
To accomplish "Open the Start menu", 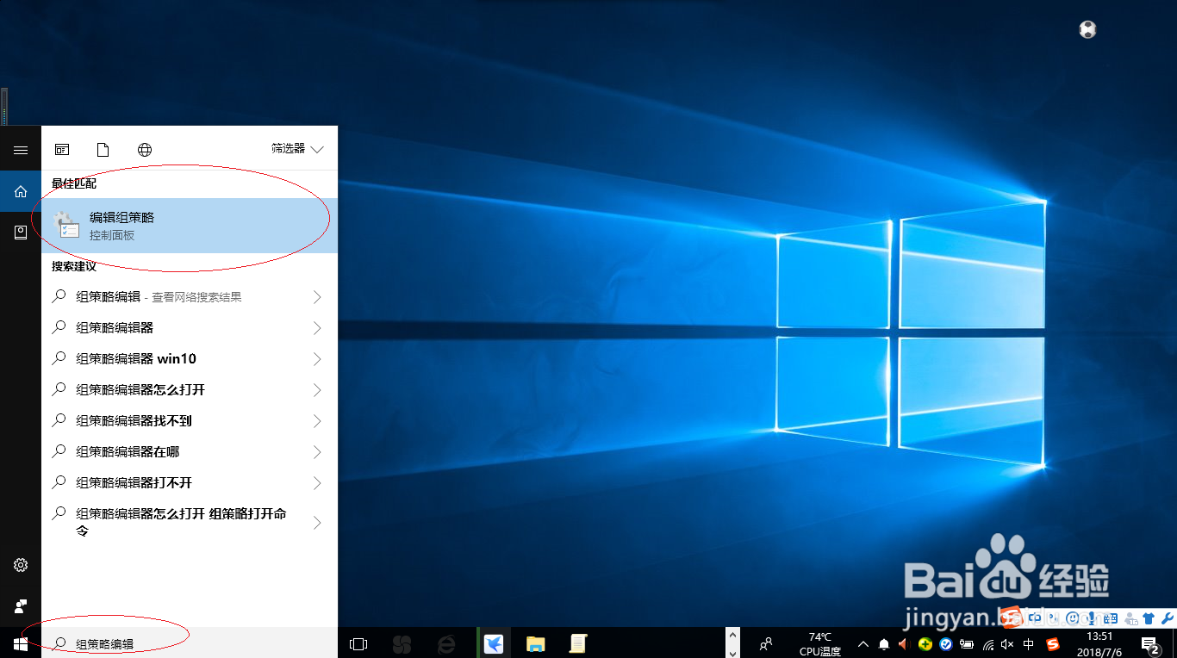I will point(21,642).
